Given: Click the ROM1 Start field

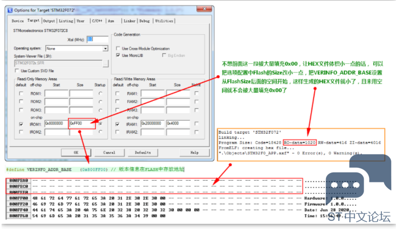Looking at the screenshot, I should (56, 93).
